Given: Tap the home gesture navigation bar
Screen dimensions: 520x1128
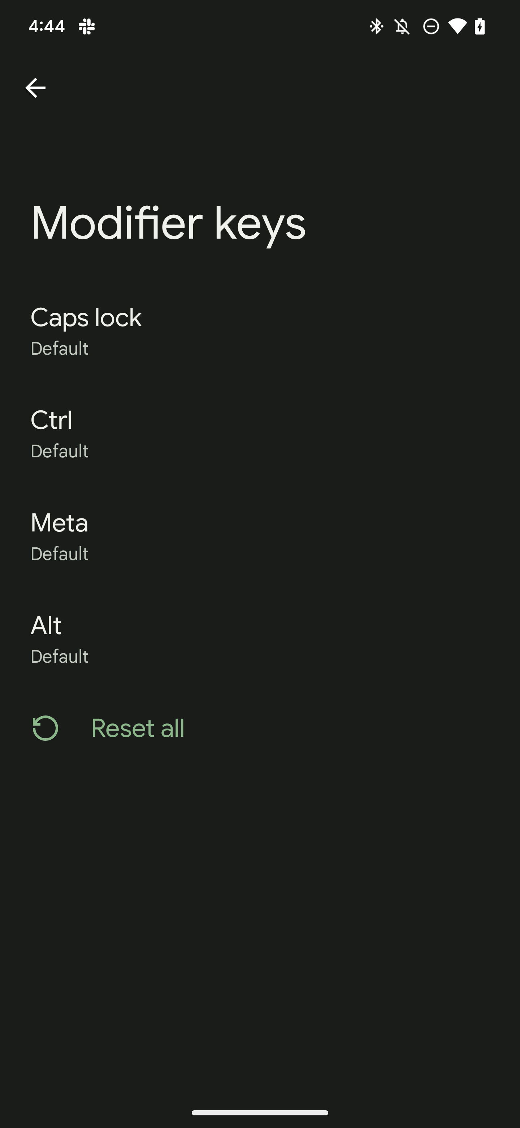Looking at the screenshot, I should pyautogui.click(x=260, y=1113).
